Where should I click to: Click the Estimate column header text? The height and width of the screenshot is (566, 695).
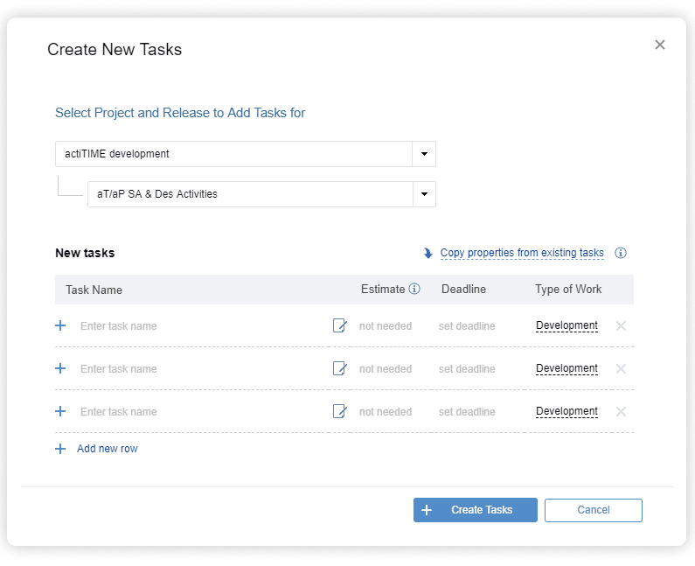(383, 290)
